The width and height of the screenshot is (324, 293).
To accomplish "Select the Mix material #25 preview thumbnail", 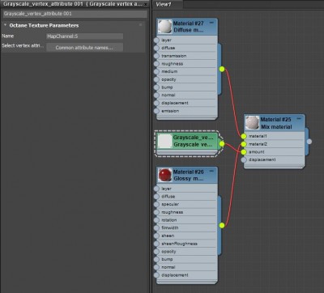I will click(252, 123).
